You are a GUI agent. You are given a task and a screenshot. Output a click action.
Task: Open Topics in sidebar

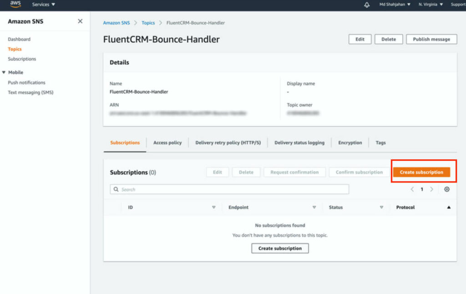point(15,49)
